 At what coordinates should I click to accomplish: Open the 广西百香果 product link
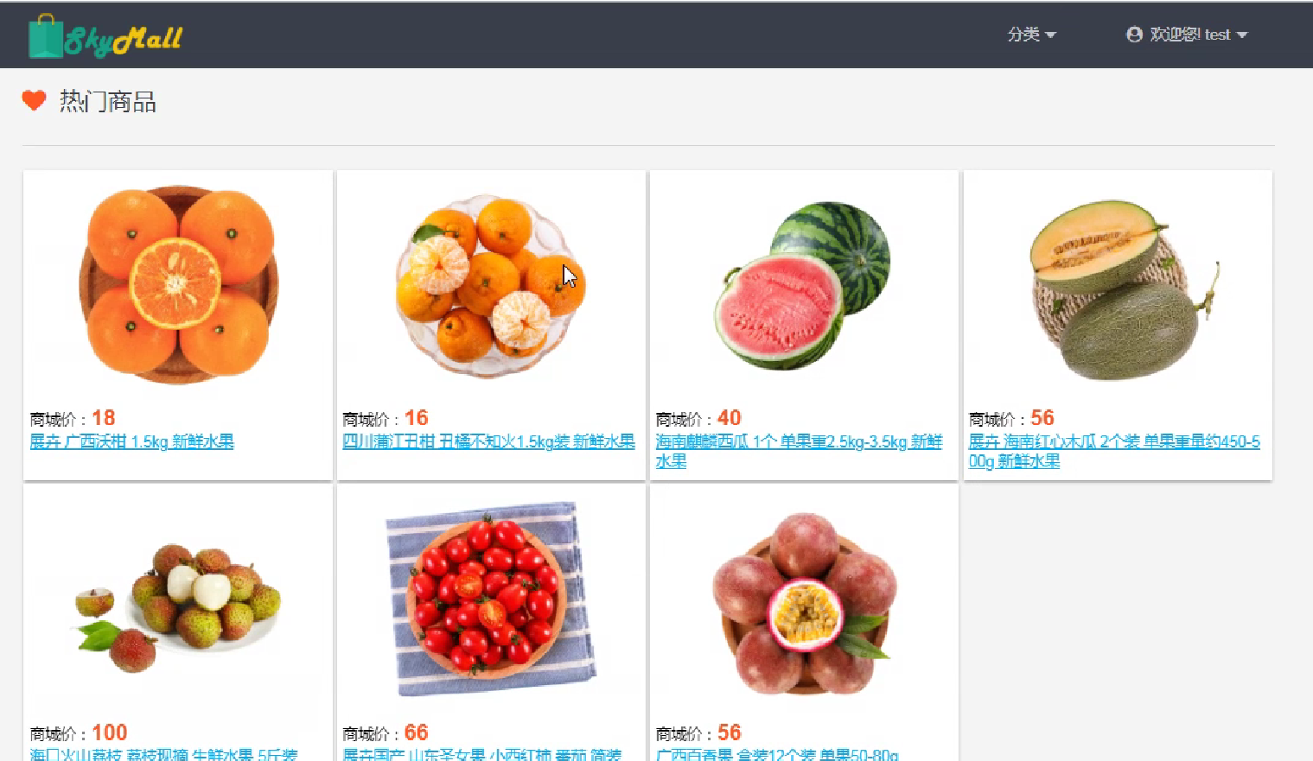coord(776,754)
